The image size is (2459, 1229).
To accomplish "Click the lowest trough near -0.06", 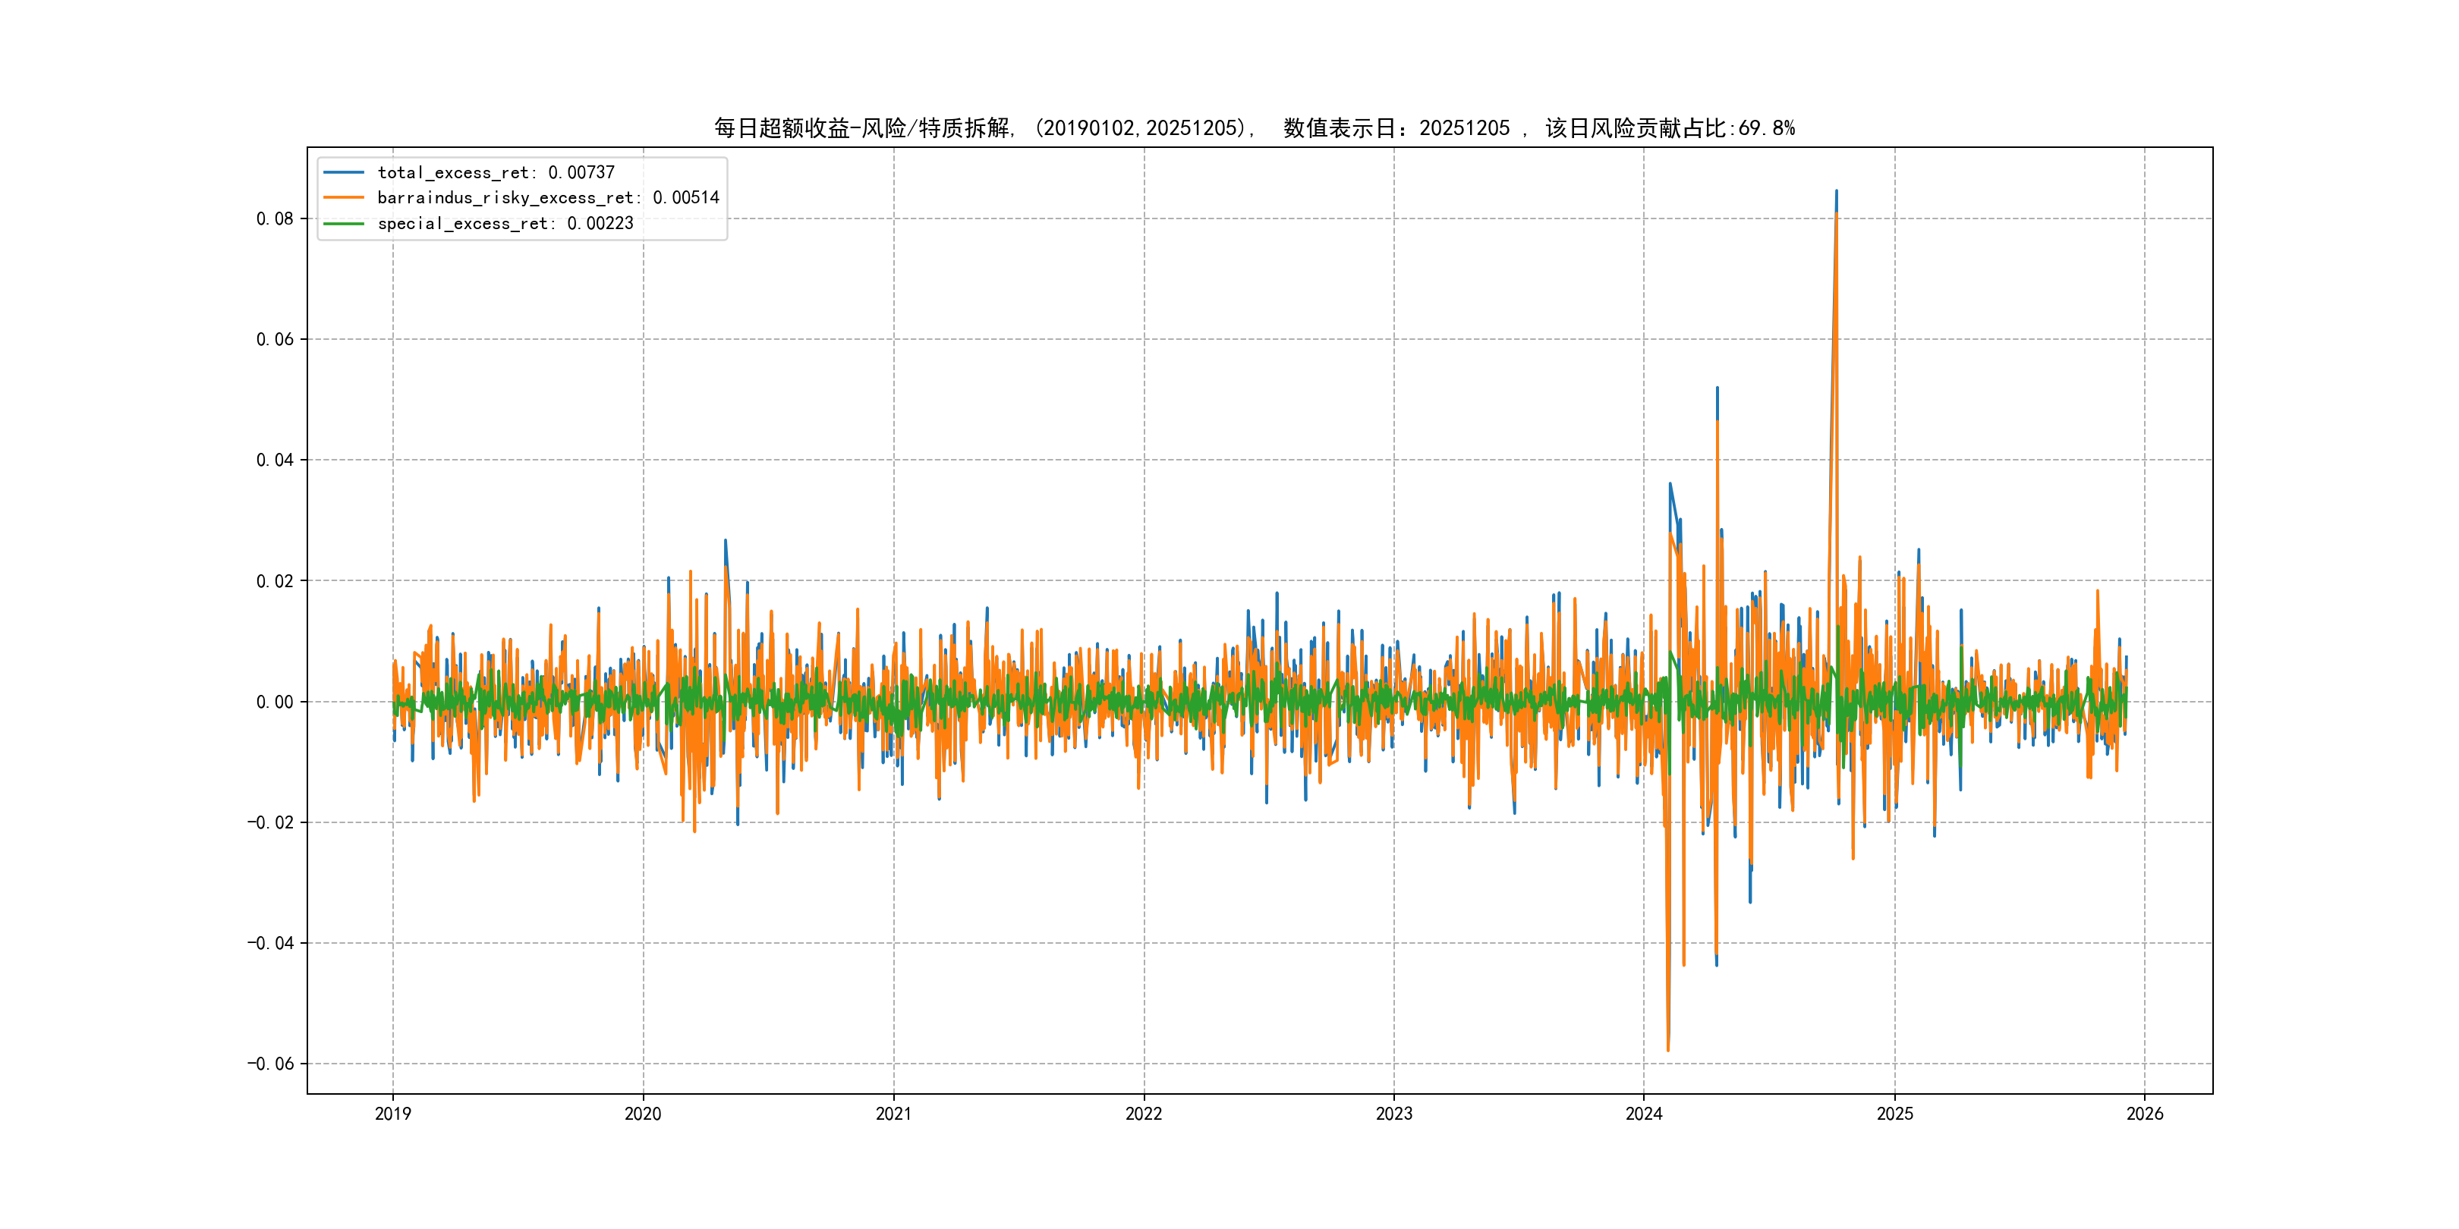I will (1667, 1050).
